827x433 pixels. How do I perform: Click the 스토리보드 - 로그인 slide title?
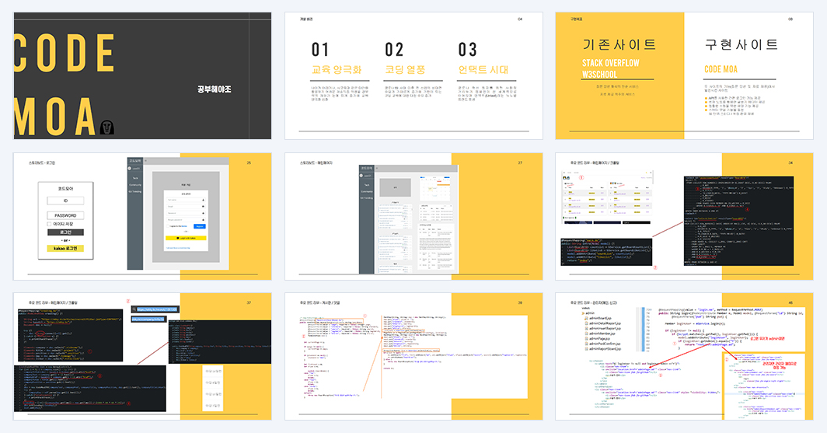42,163
